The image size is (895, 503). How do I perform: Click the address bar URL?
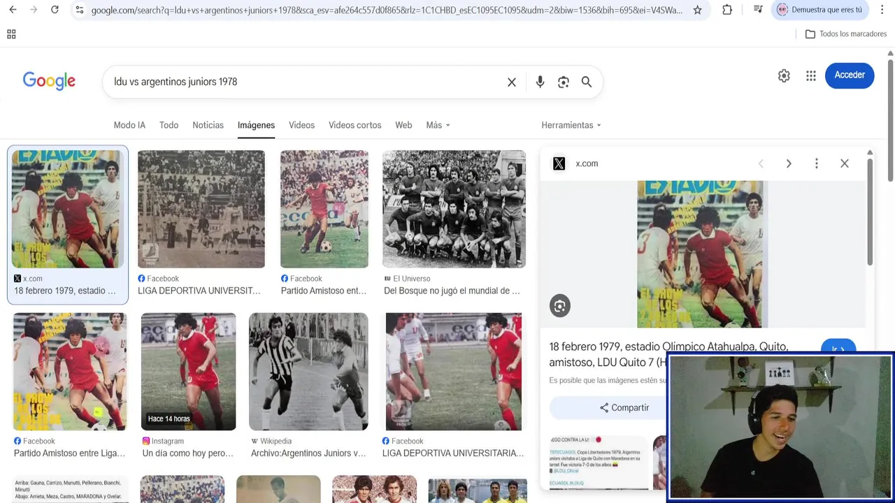tap(387, 10)
